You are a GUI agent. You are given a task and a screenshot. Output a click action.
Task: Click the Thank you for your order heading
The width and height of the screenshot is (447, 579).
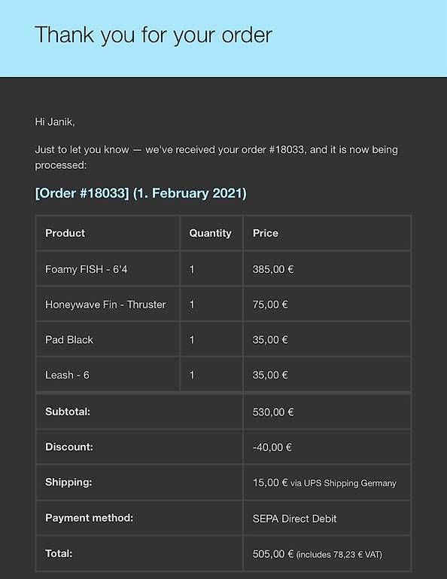point(154,35)
